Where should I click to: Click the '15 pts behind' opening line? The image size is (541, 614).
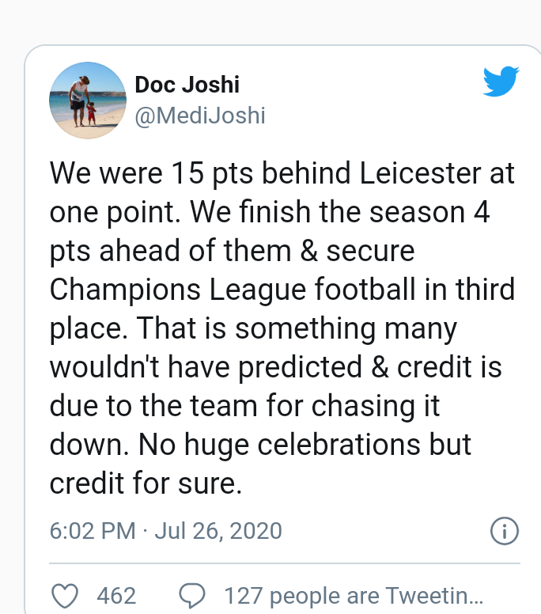(x=282, y=173)
